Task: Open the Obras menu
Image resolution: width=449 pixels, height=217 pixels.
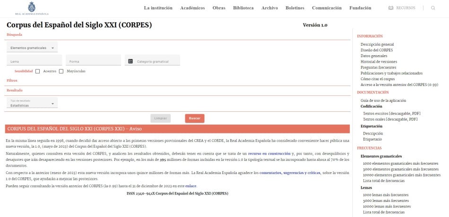Action: 219,8
